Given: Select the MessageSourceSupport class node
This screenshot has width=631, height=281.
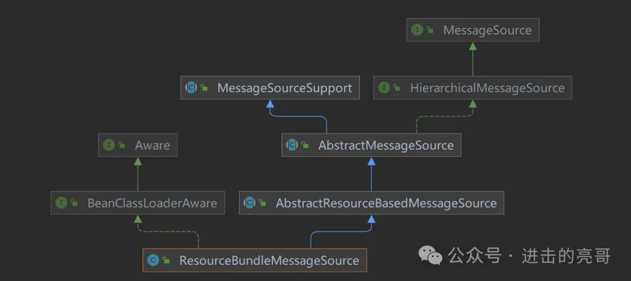Looking at the screenshot, I should tap(270, 88).
